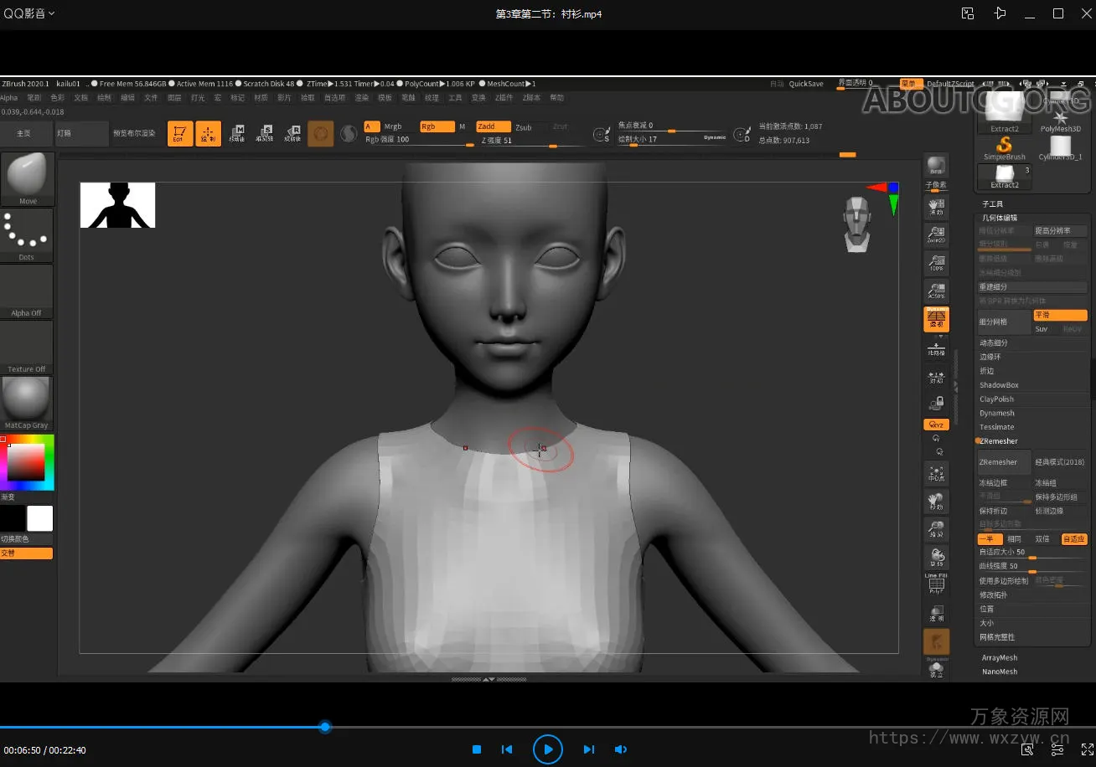Viewport: 1096px width, 767px height.
Task: Open the Alpha menu in menu bar
Action: tap(8, 98)
